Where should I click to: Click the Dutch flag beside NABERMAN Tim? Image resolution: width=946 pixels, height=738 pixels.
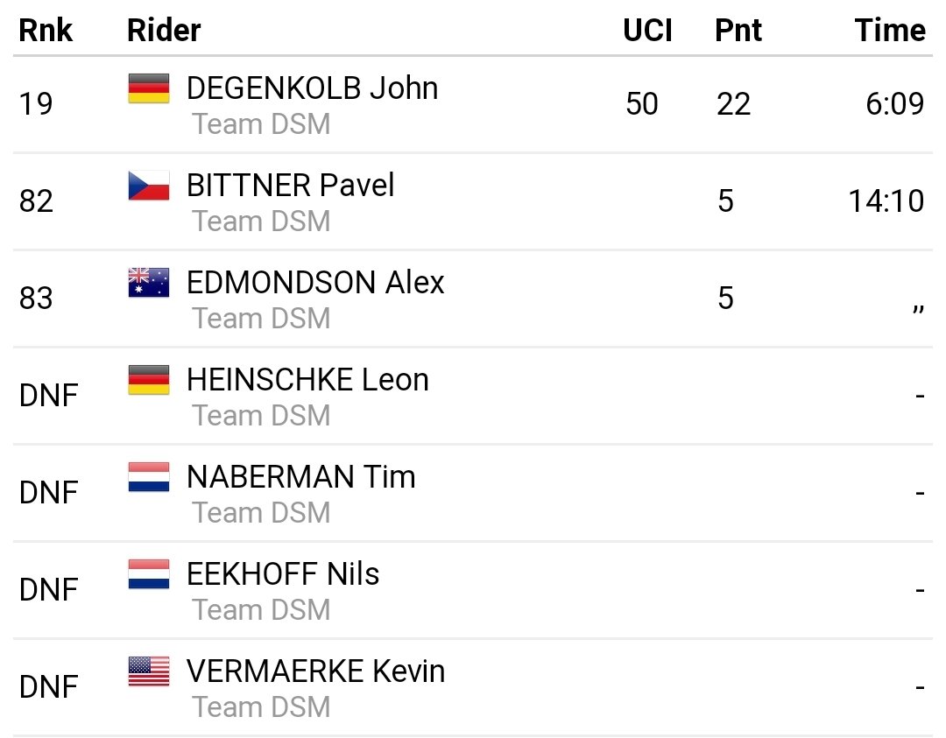[149, 477]
